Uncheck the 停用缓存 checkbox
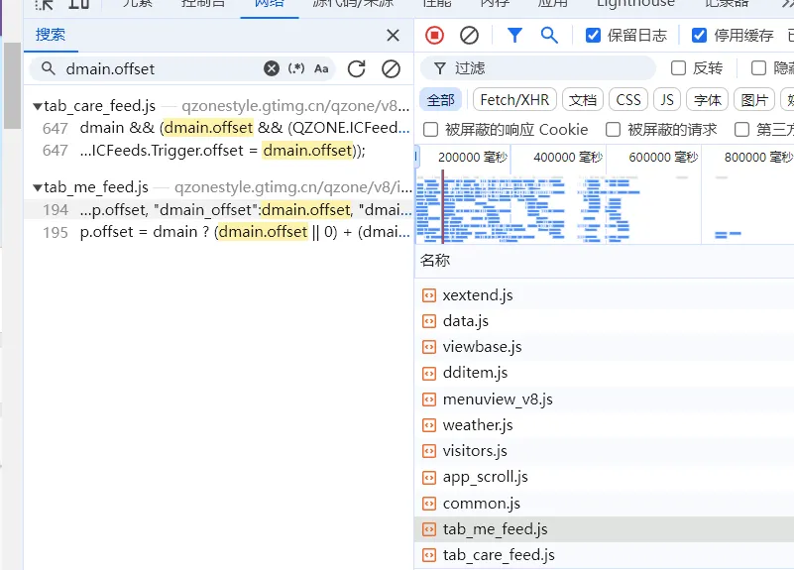 700,36
